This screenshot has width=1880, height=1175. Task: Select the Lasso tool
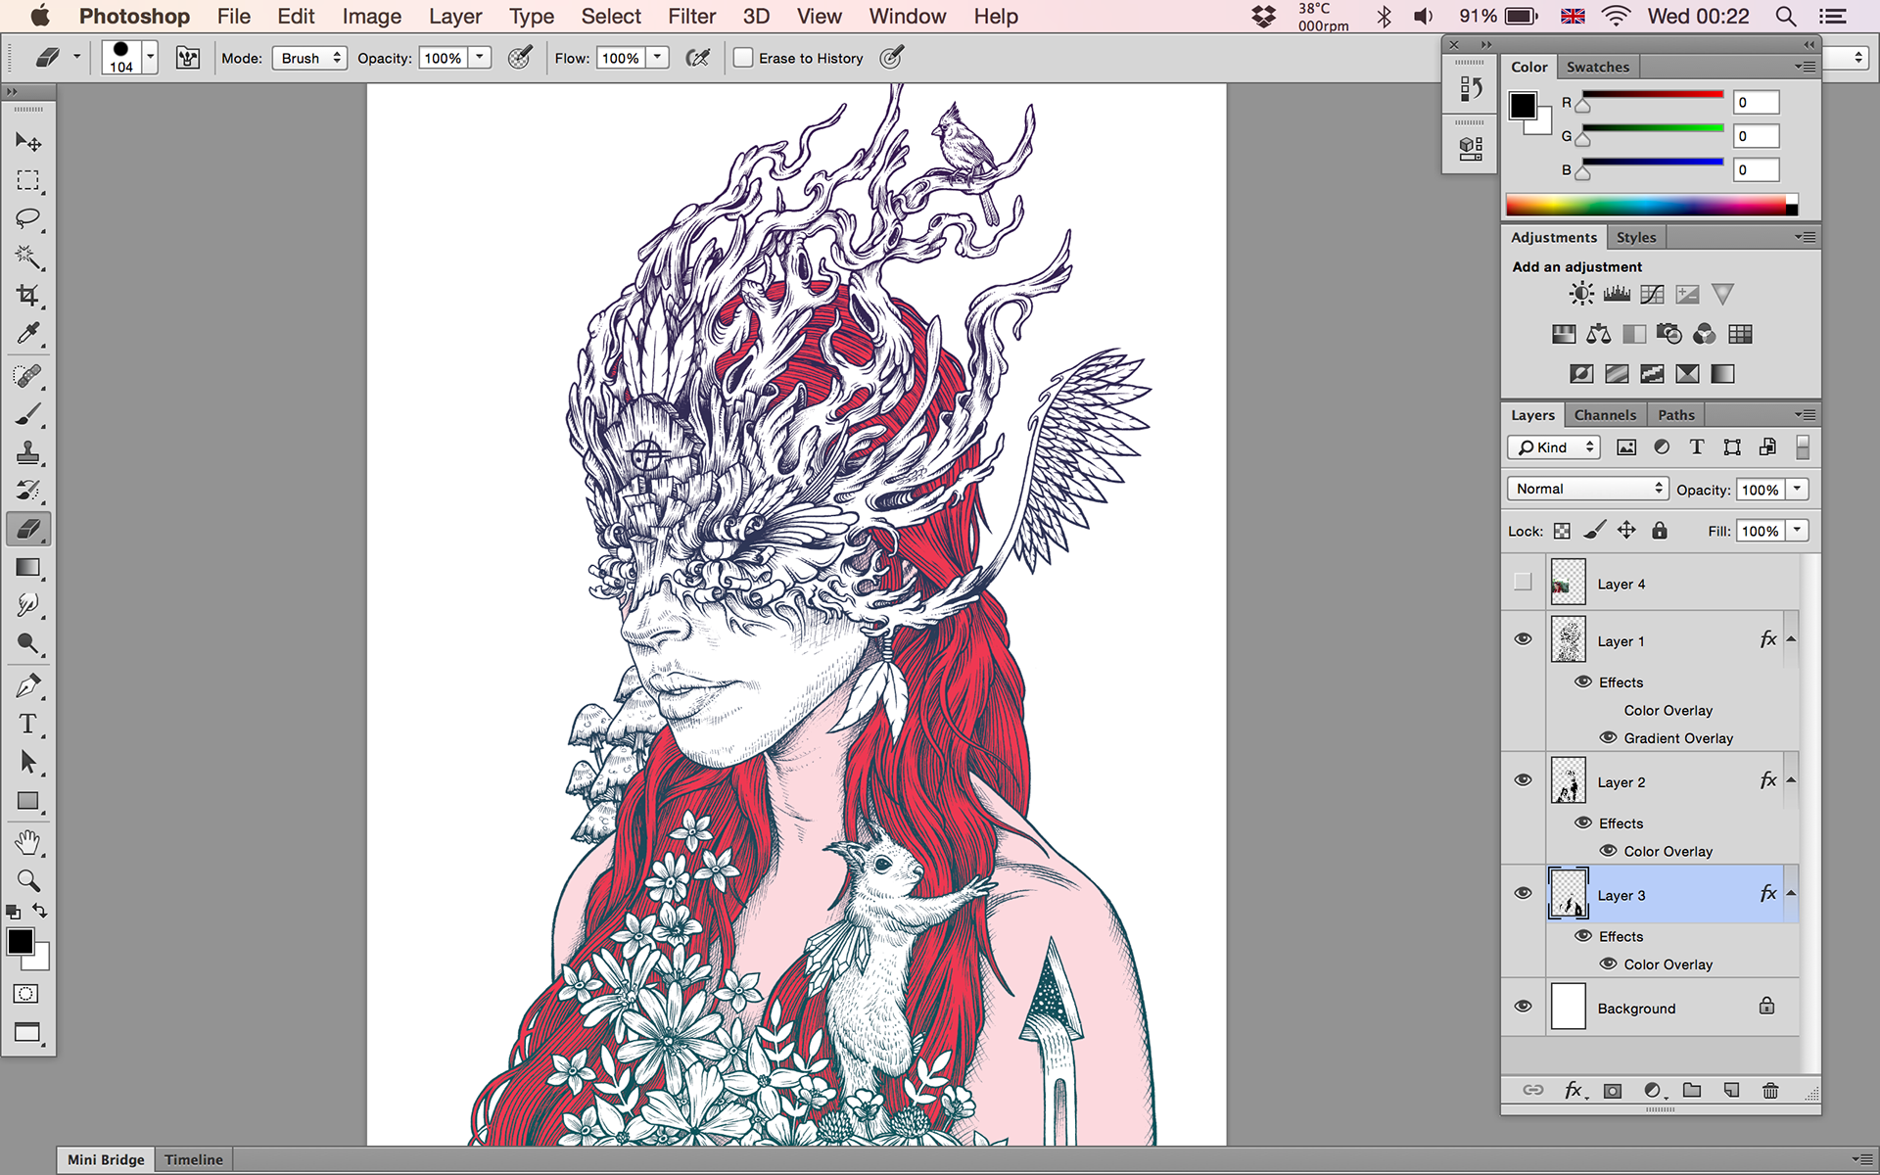[x=27, y=219]
